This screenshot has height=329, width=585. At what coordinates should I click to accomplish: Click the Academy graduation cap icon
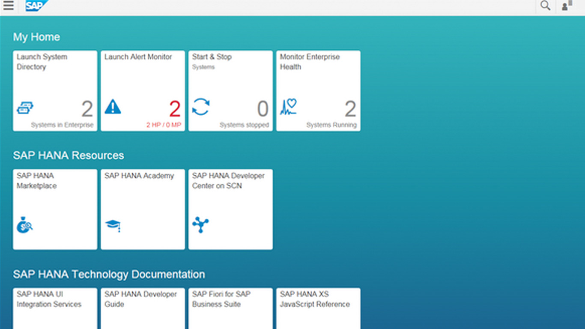click(113, 226)
